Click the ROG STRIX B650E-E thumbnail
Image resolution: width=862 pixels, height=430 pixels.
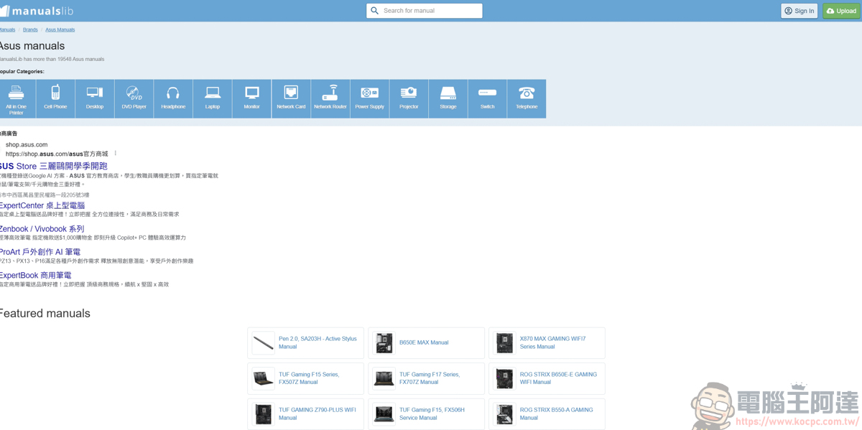click(505, 378)
